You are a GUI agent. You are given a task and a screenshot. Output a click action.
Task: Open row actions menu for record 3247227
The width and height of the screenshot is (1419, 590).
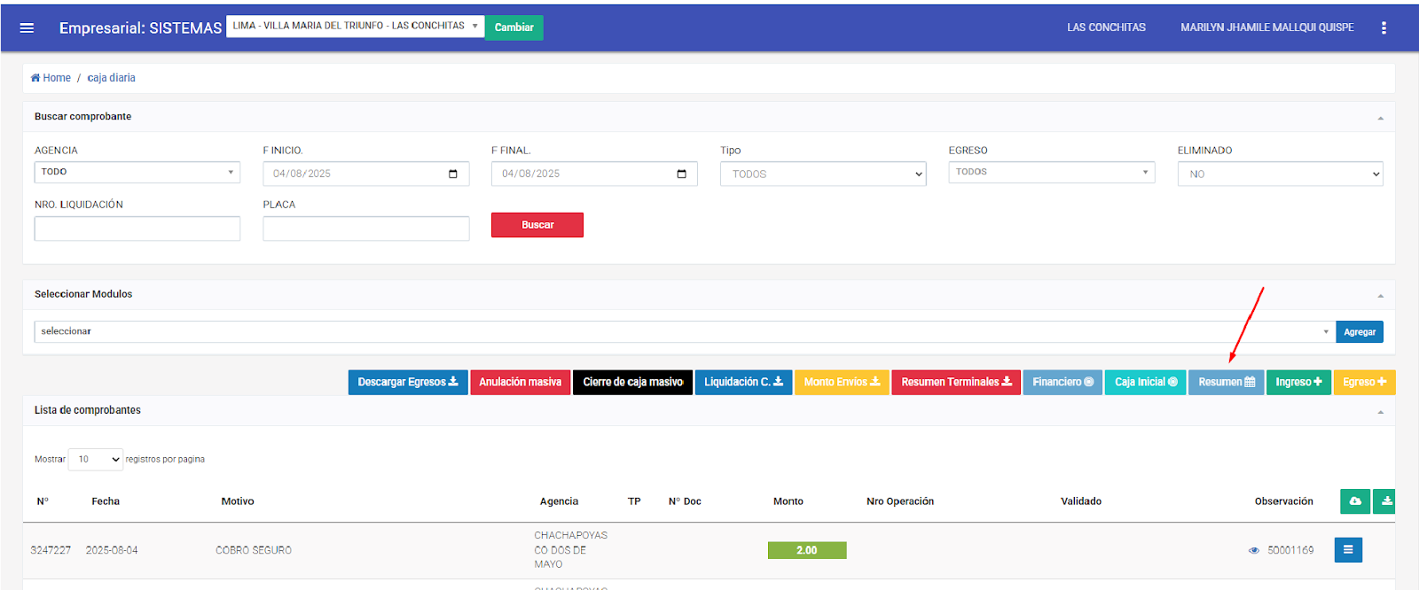pyautogui.click(x=1347, y=550)
